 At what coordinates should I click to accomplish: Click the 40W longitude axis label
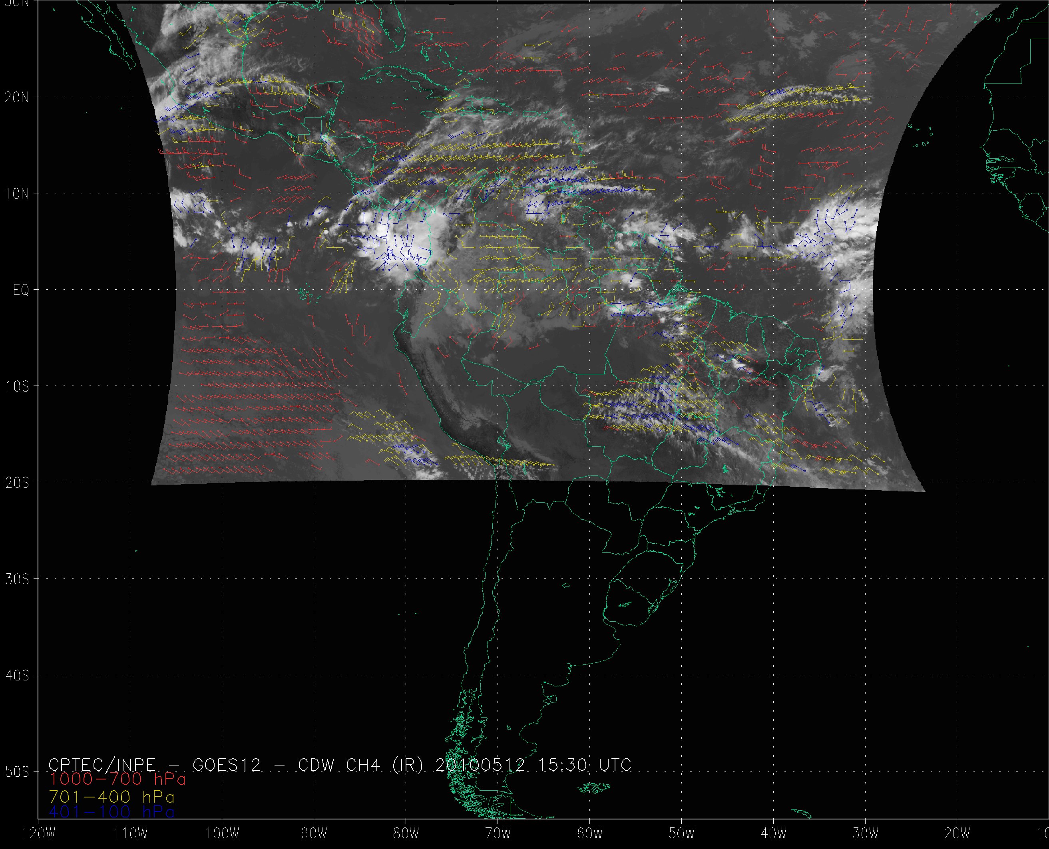click(774, 834)
